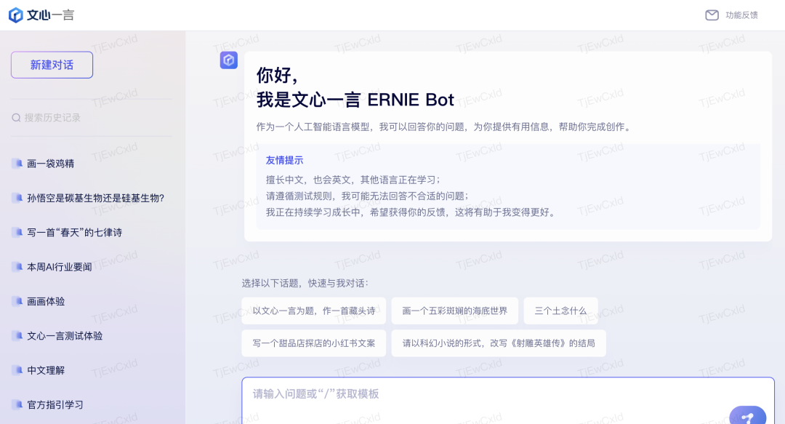The height and width of the screenshot is (424, 785).
Task: Click the 我是文心一言 ERNIE Bot heading
Action: pyautogui.click(x=355, y=100)
